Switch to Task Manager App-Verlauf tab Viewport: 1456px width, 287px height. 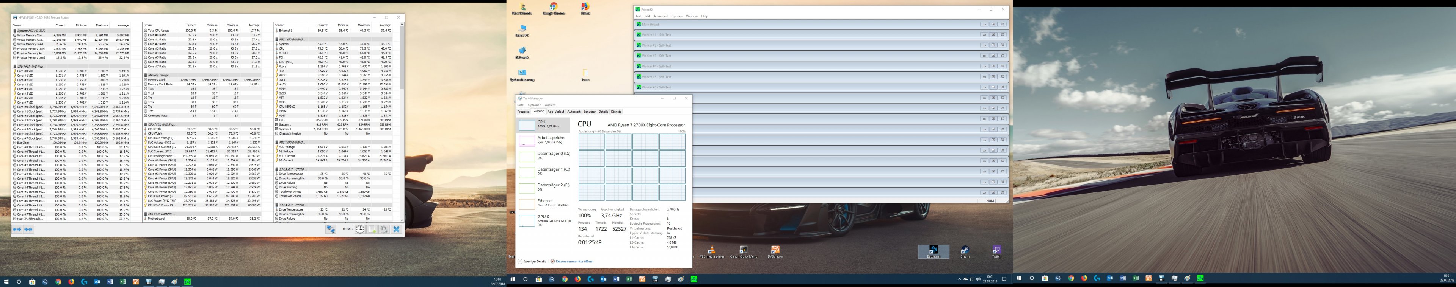click(555, 112)
